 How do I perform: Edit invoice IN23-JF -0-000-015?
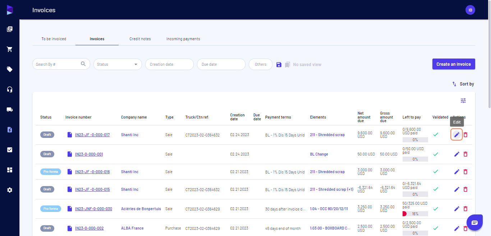tap(457, 189)
